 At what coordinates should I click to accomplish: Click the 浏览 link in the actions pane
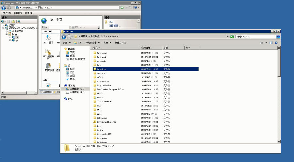pos(111,22)
